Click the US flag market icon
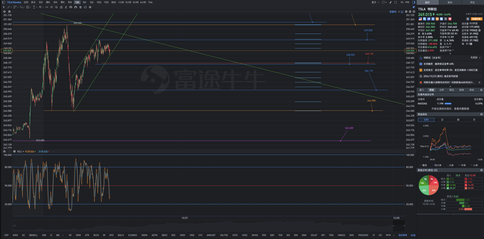The height and width of the screenshot is (239, 484). 420,19
